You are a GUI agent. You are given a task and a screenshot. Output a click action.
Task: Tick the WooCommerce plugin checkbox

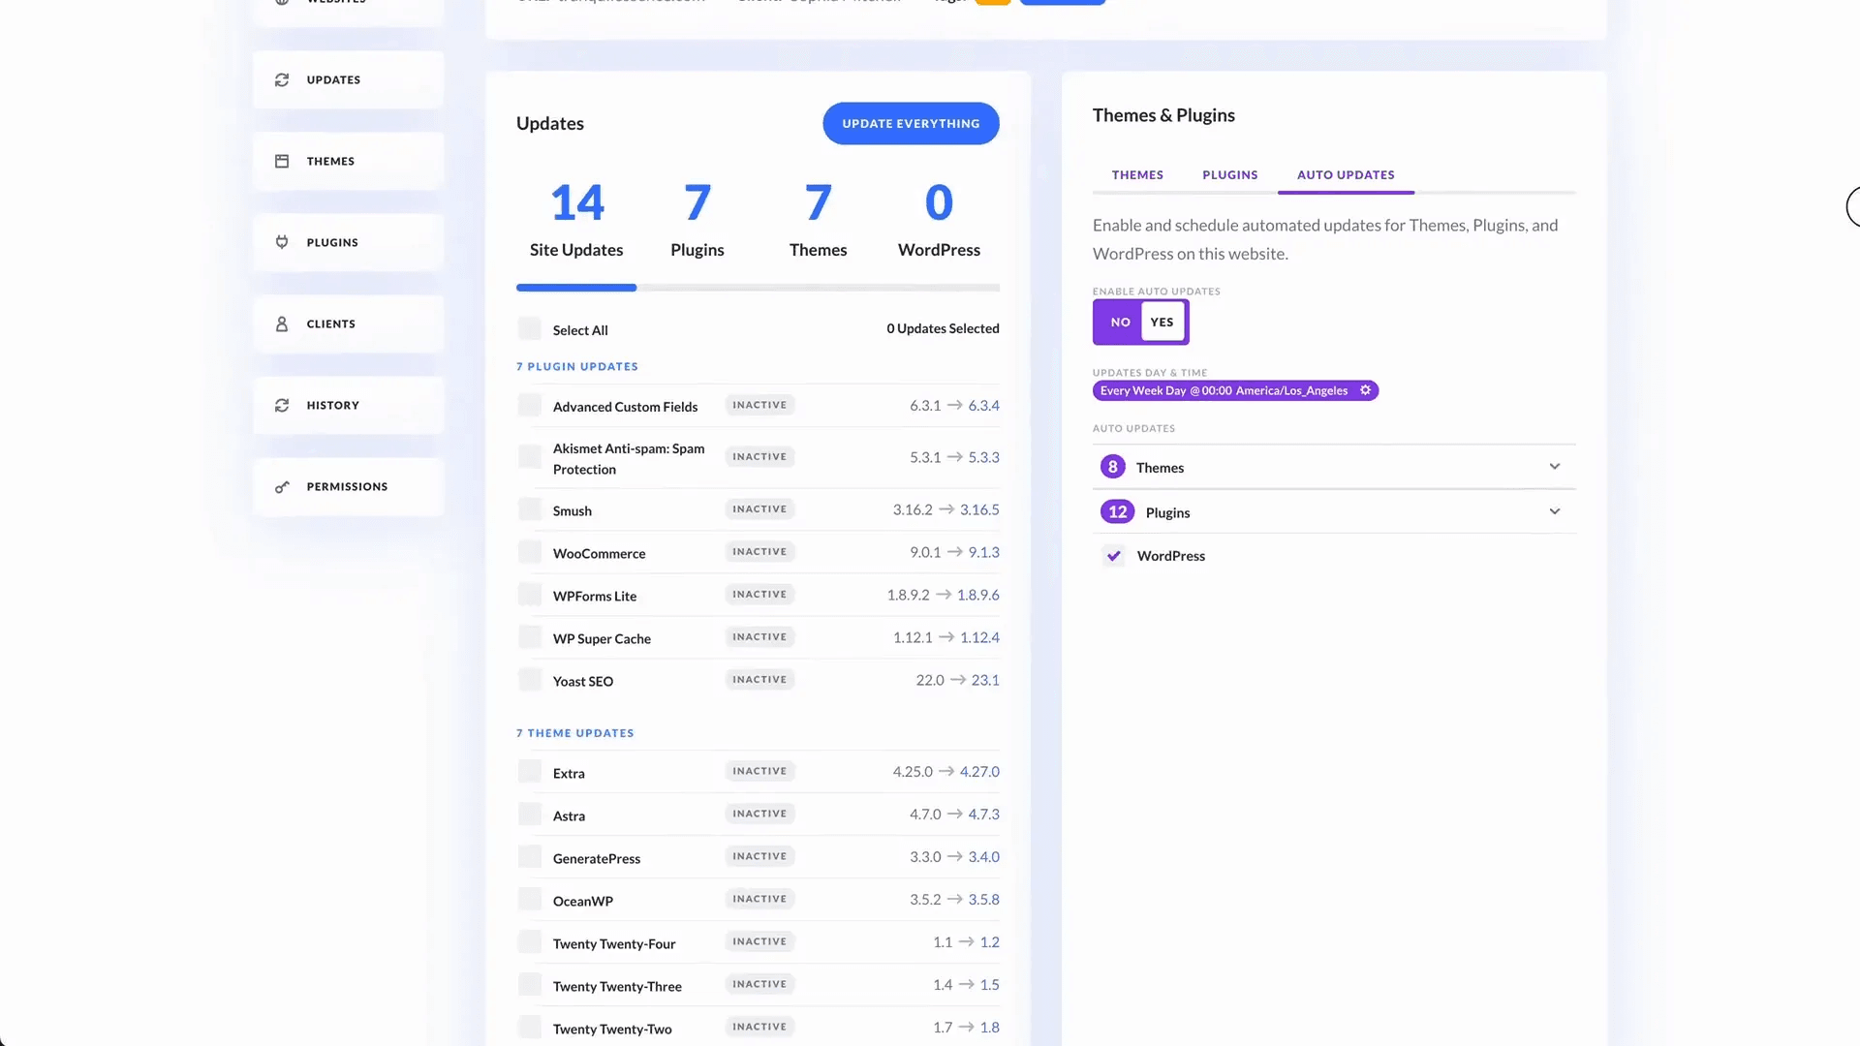point(530,553)
